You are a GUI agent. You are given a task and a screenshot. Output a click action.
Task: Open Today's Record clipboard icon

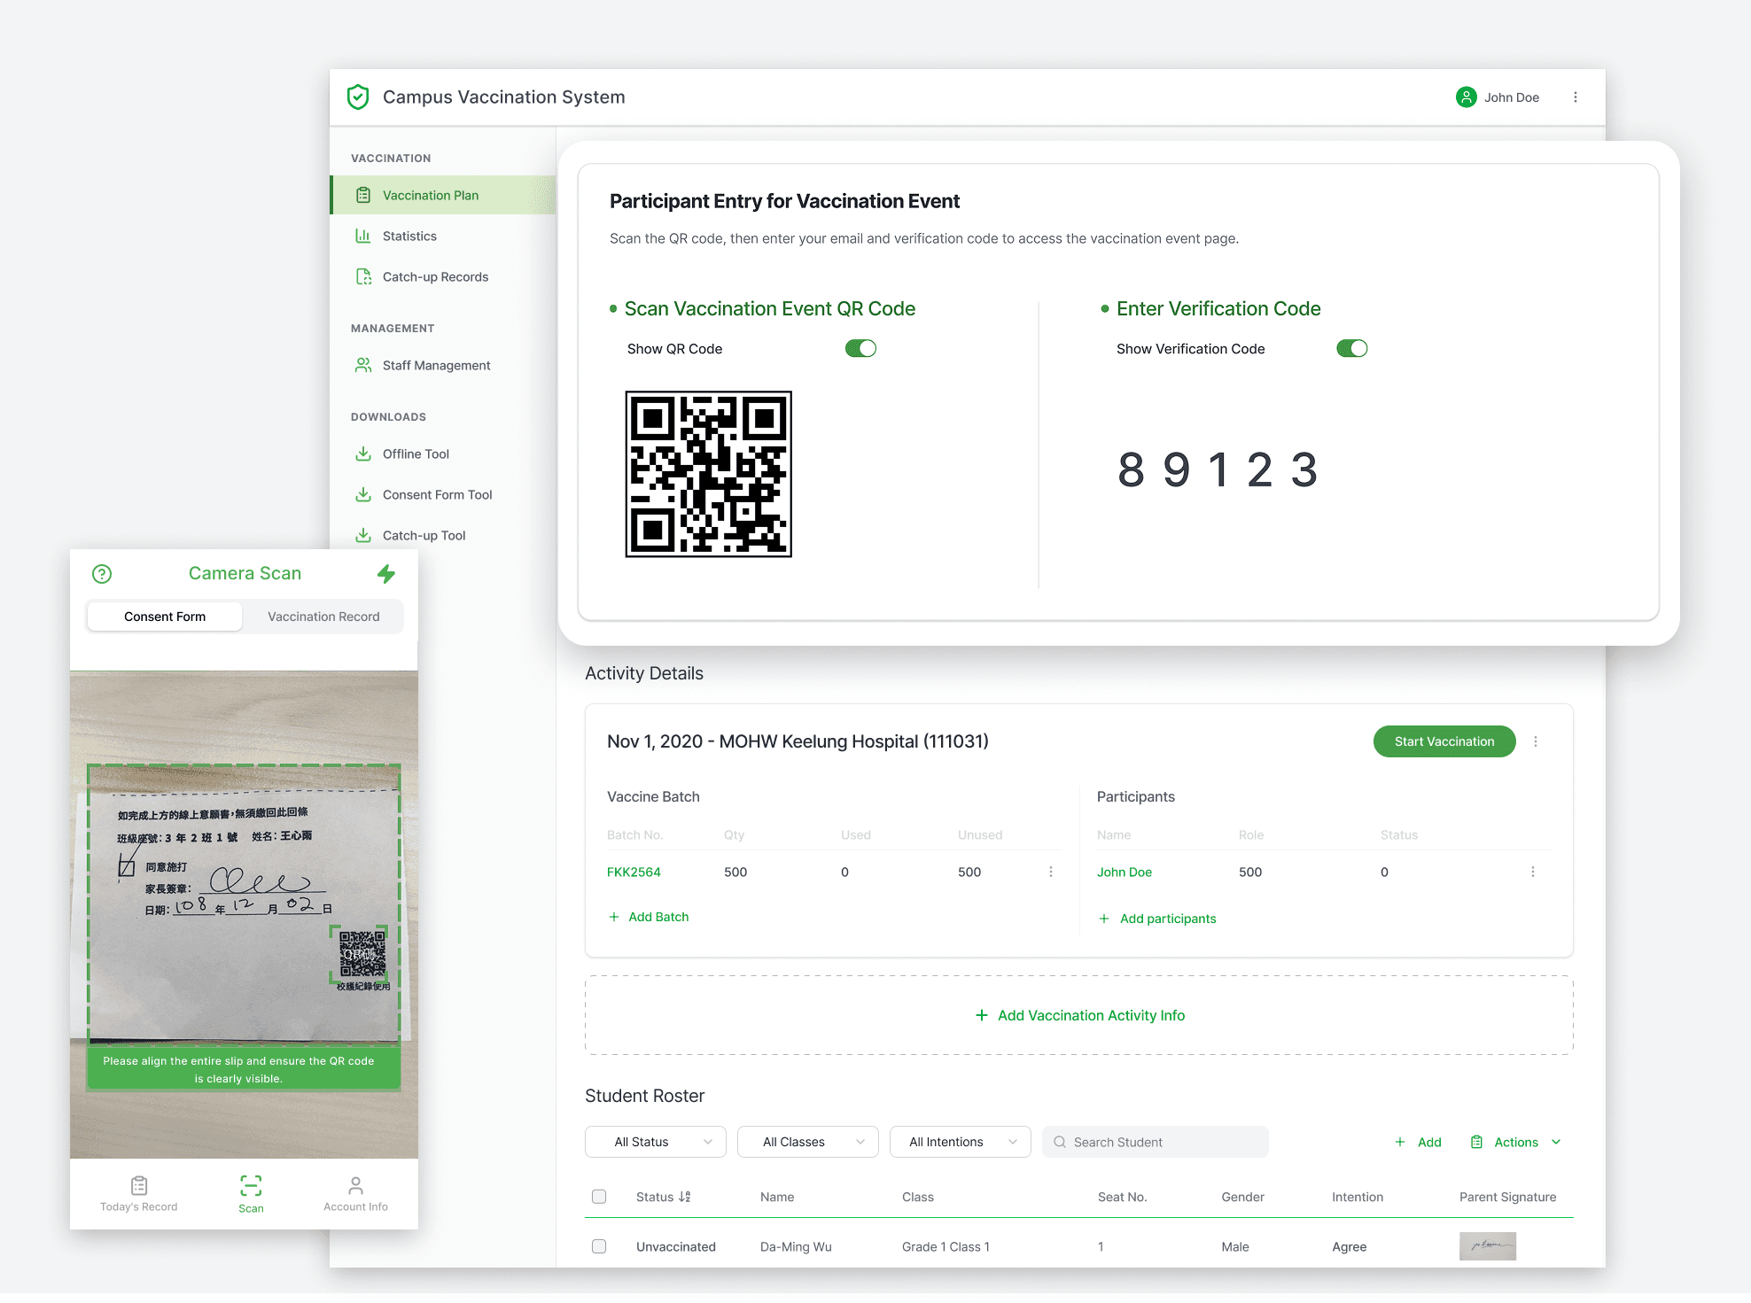point(139,1185)
